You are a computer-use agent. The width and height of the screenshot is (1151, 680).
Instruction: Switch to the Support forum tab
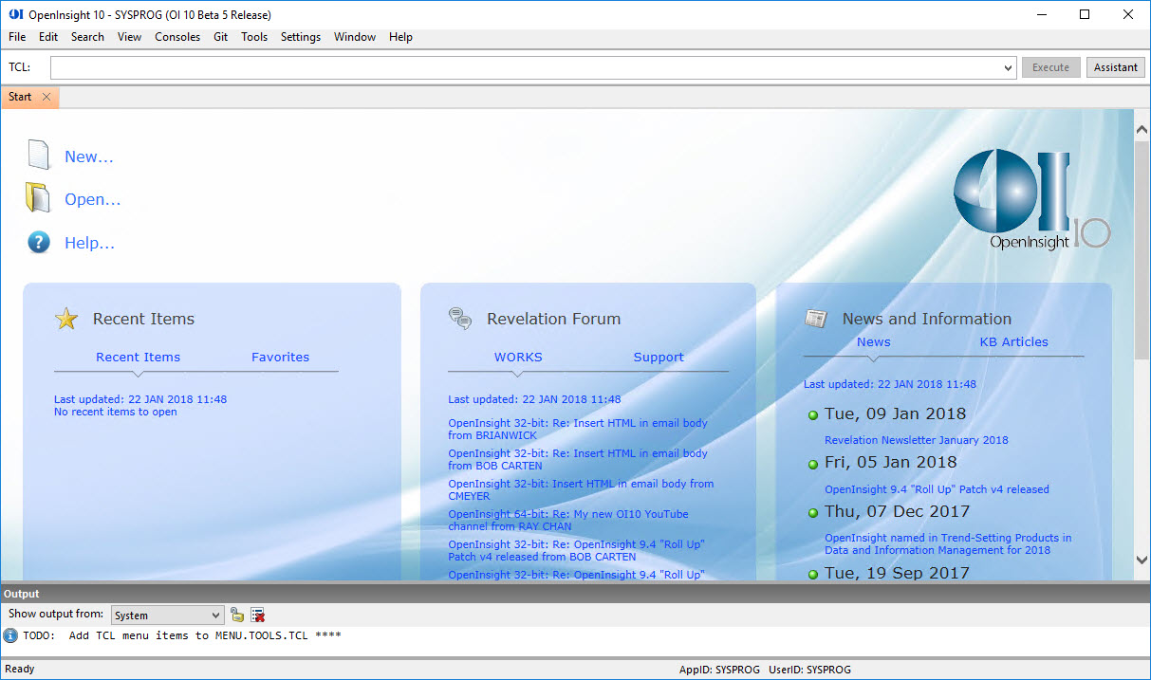(659, 358)
